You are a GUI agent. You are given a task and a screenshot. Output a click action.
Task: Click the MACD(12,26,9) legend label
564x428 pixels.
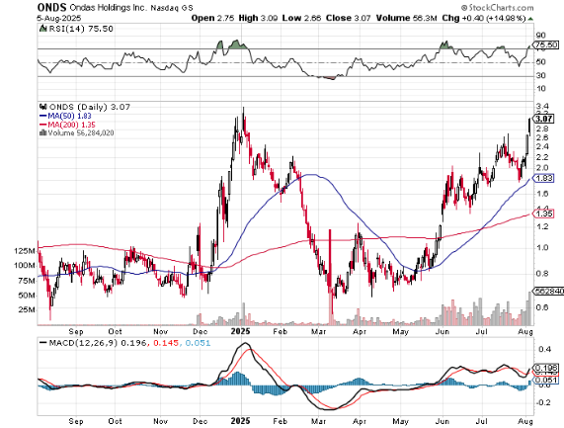tap(83, 343)
